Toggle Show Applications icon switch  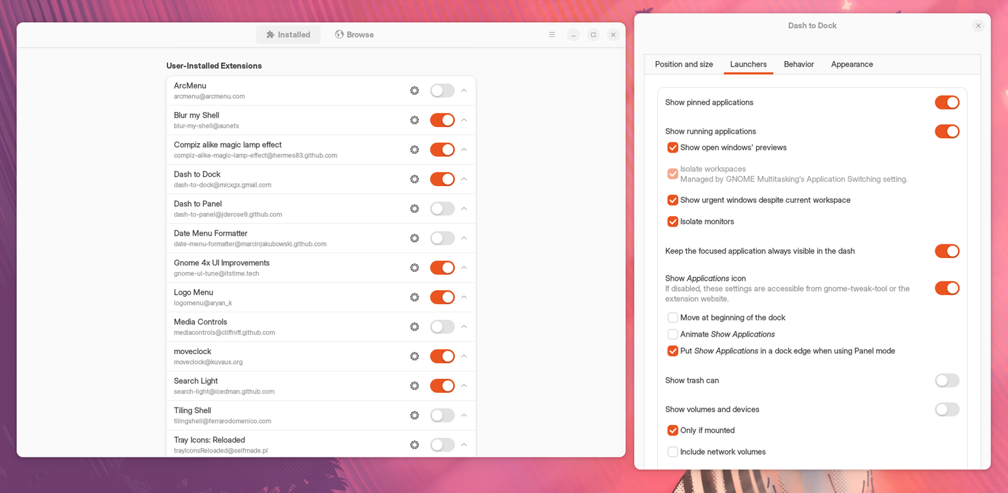point(947,288)
